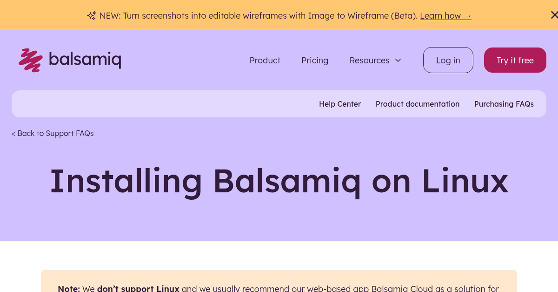Switch to the Product documentation tab
The width and height of the screenshot is (558, 292).
(418, 104)
